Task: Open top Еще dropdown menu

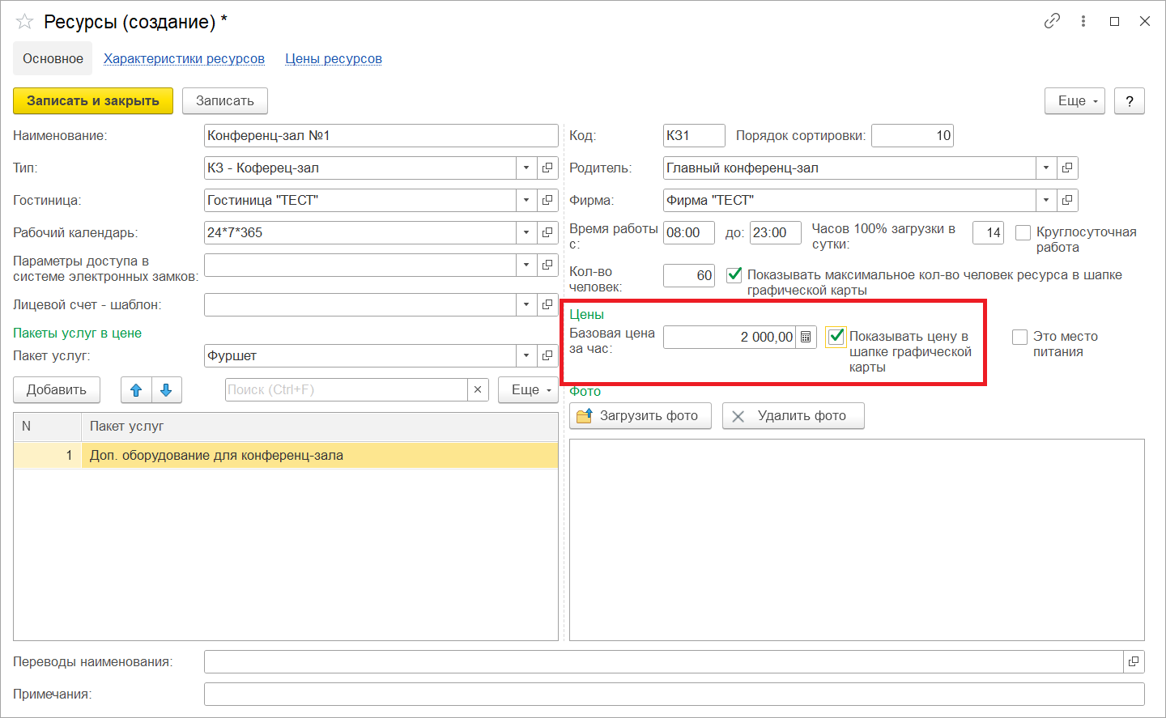Action: point(1075,100)
